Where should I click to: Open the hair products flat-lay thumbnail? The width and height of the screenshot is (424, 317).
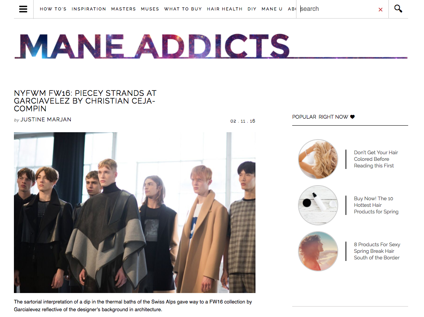click(x=318, y=205)
